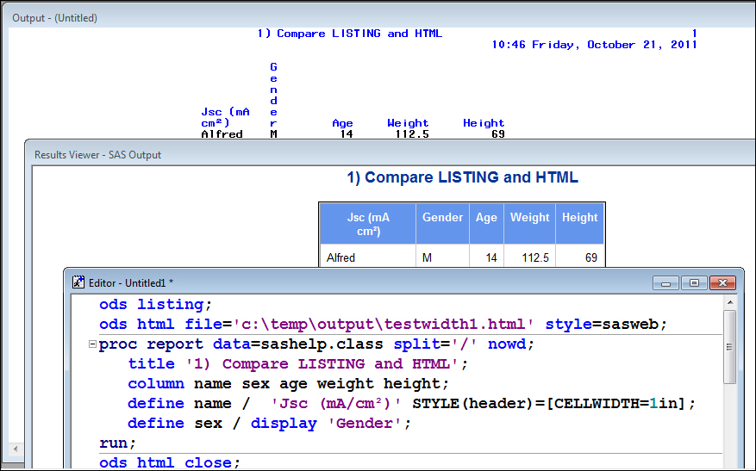Image resolution: width=756 pixels, height=471 pixels.
Task: Close the Editor - Untitled1 window
Action: (722, 282)
